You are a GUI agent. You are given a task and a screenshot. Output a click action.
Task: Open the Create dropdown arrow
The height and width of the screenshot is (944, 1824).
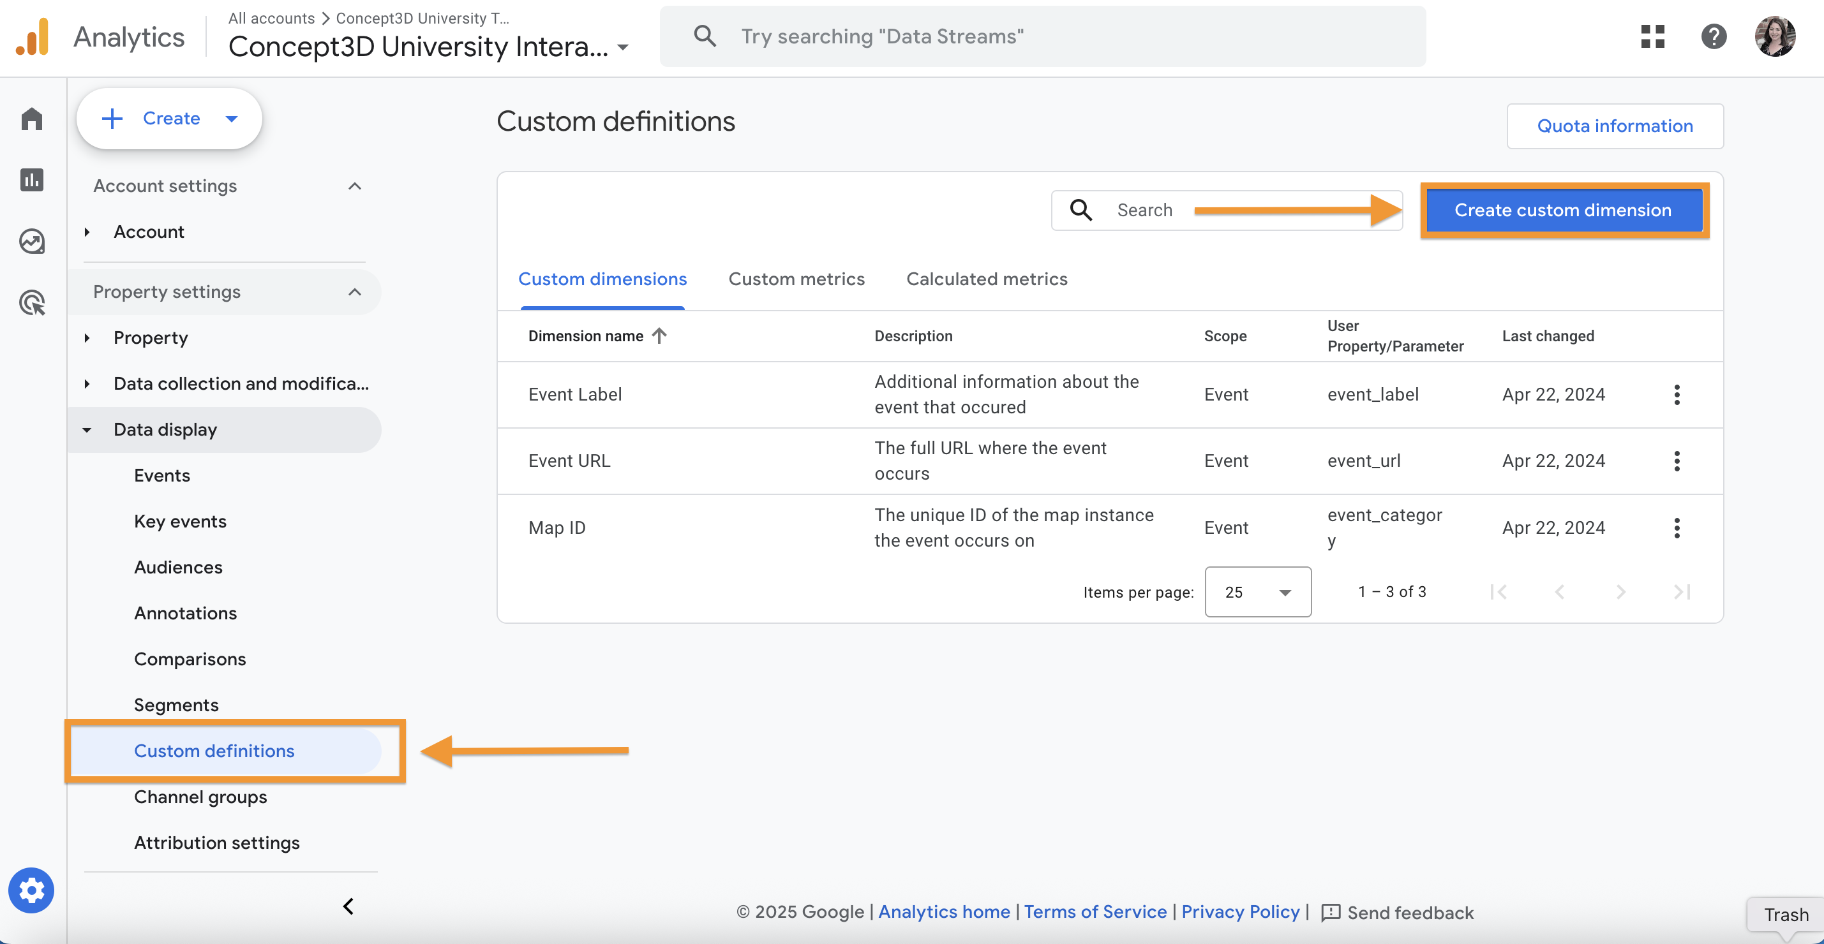(232, 119)
